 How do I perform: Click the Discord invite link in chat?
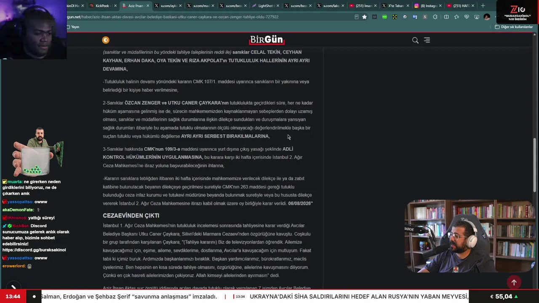click(34, 250)
